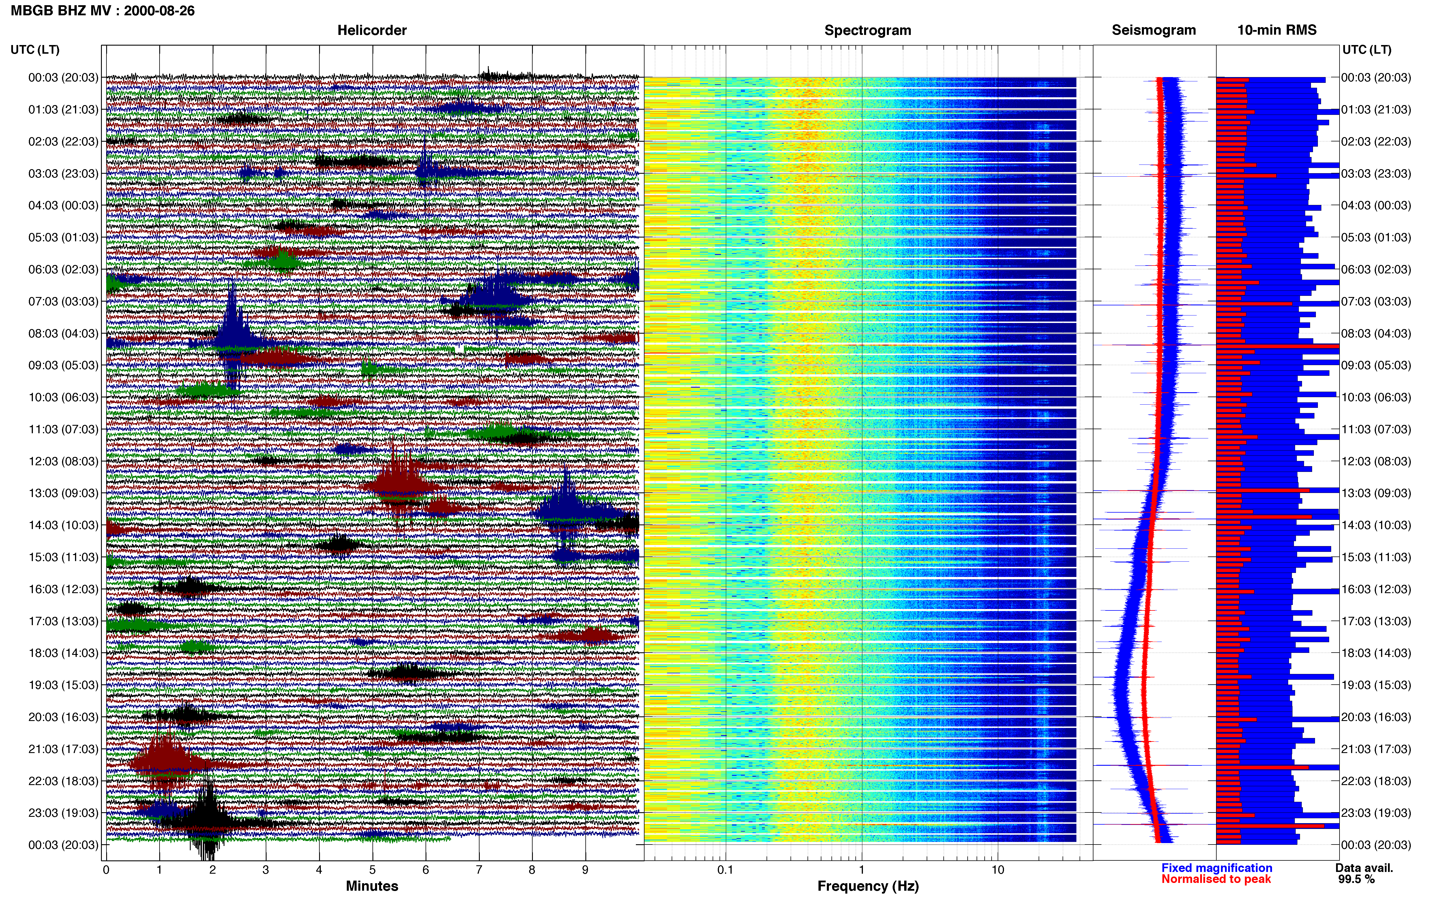Click the left time label '05:03 (01:03)'
This screenshot has width=1448, height=906.
click(63, 237)
